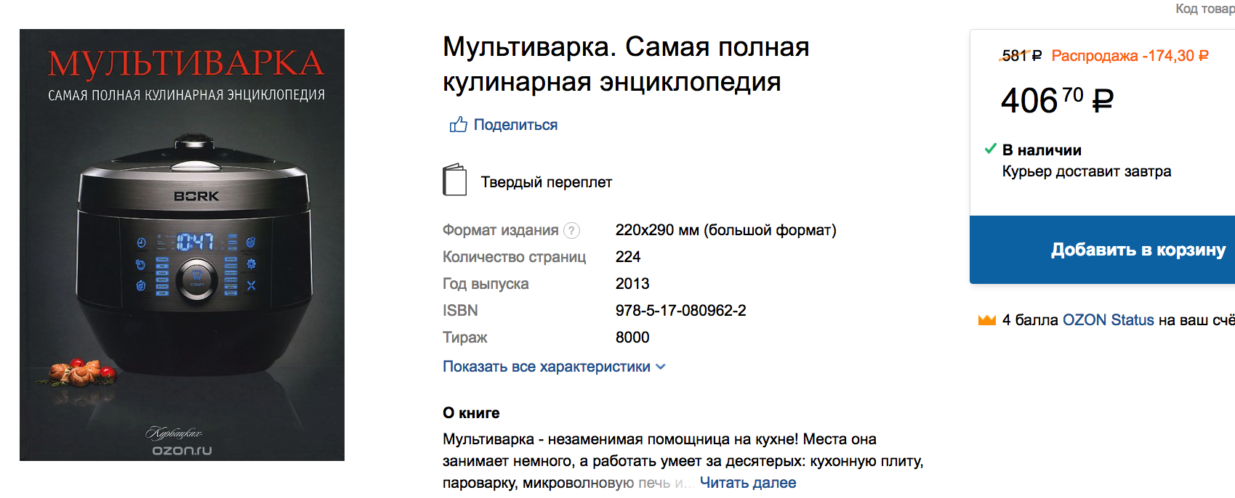Viewport: 1235px width, 498px height.
Task: Click the crossed-out old price 581 ₽
Action: 1021,56
